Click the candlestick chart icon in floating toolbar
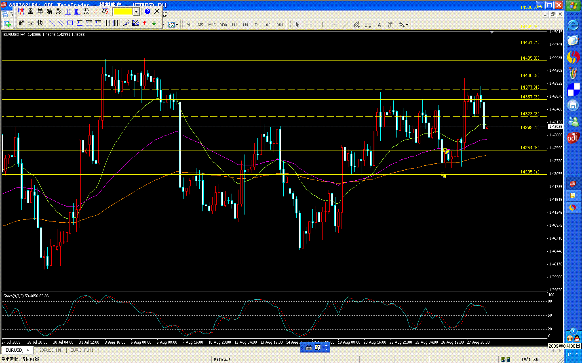This screenshot has width=582, height=363. pyautogui.click(x=21, y=11)
